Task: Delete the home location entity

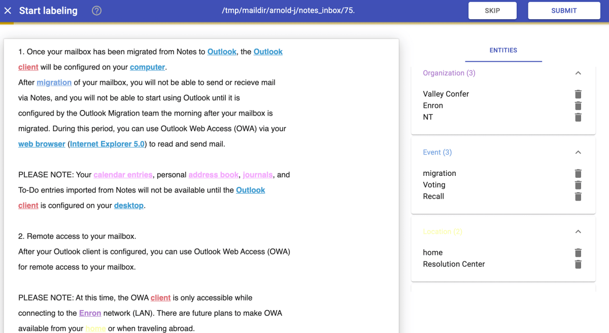Action: click(578, 252)
